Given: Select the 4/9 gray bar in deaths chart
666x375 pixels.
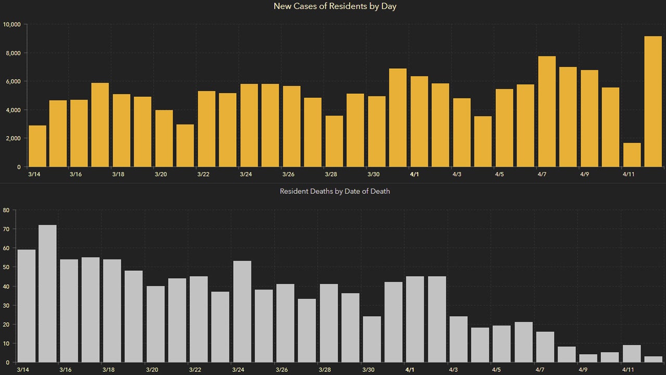Looking at the screenshot, I should pyautogui.click(x=588, y=358).
